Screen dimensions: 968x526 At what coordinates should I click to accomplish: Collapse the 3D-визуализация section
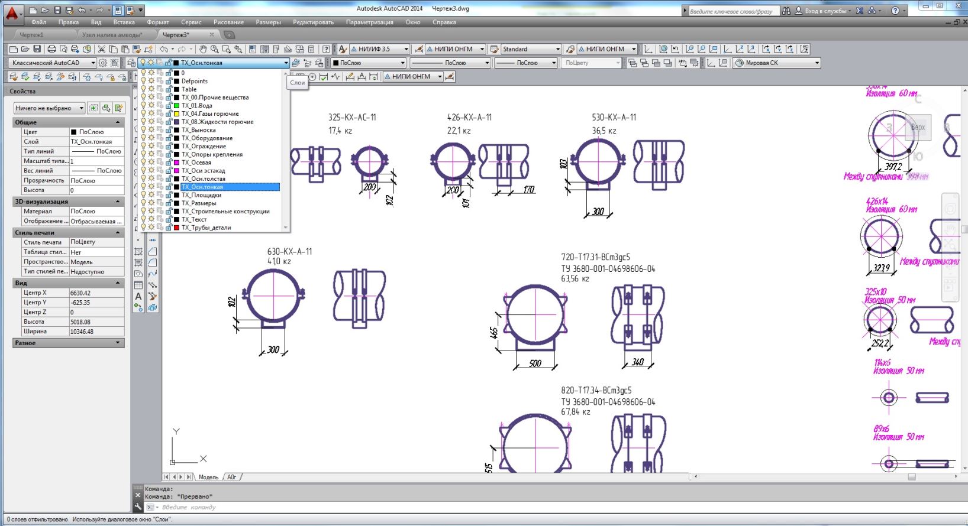coord(118,202)
